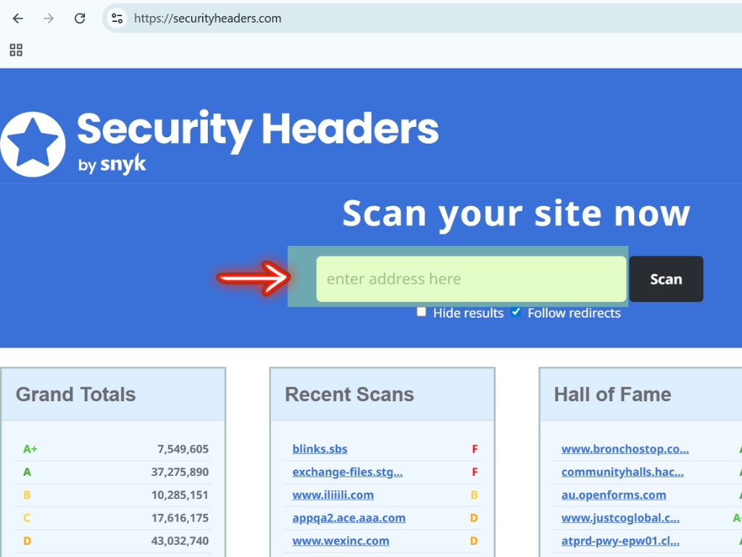Click the snyk brand logo text
The image size is (742, 557).
point(122,165)
